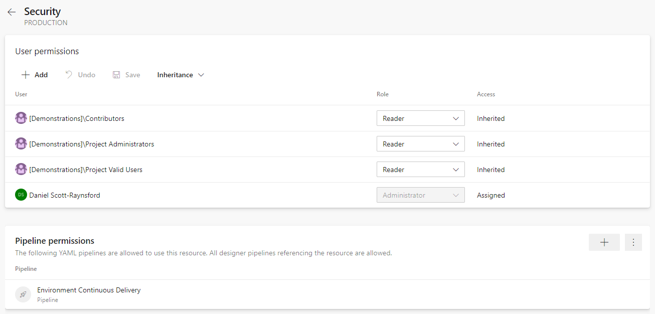The height and width of the screenshot is (314, 655).
Task: Click Inherited access value for Project Administrators
Action: click(491, 144)
